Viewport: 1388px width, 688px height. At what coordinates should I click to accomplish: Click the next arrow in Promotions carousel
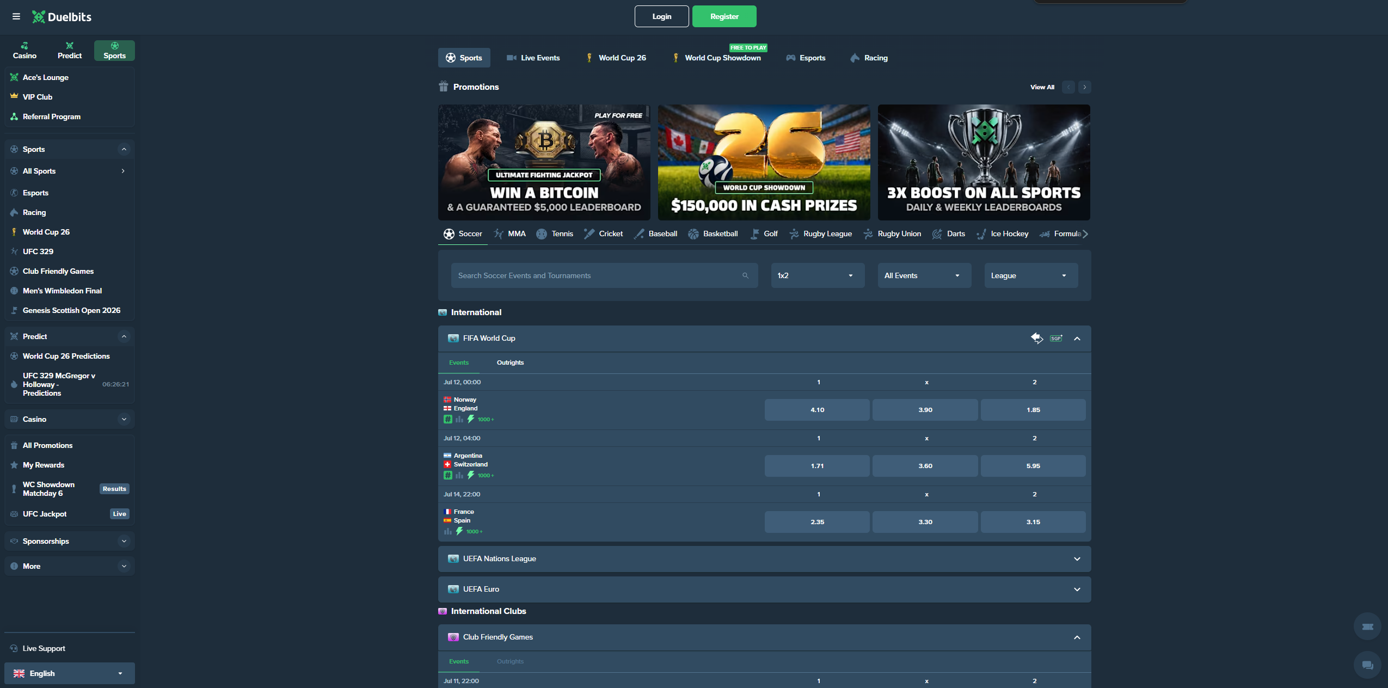tap(1084, 87)
